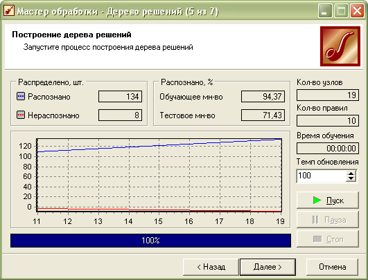This screenshot has width=368, height=280.
Task: Click the red Нераспознано legend icon
Action: tap(21, 115)
